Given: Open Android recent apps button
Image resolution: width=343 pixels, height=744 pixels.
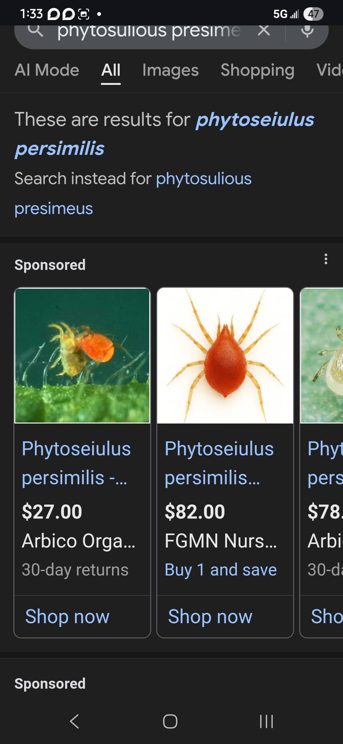Looking at the screenshot, I should (266, 721).
